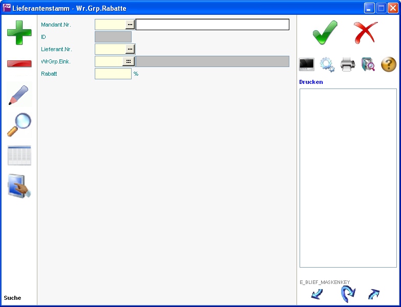Click the monitor screen icon
Viewport: 401px width, 307px height.
click(307, 64)
